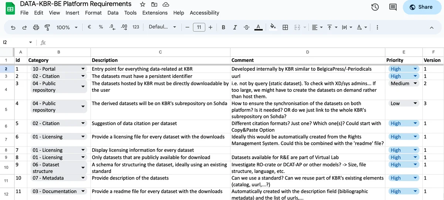Open the Format menu
Image resolution: width=444 pixels, height=200 pixels.
coord(93,13)
